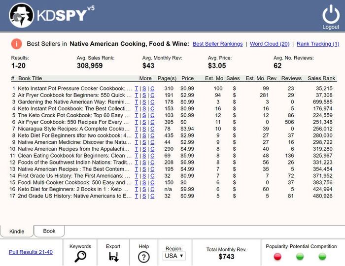Screen dimensions: 345x266
Task: Click T link for Air Fryer Cookbook for Beginners
Action: [x=137, y=95]
